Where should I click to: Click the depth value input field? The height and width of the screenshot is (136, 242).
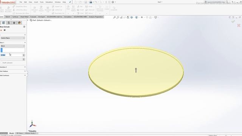click(x=12, y=55)
